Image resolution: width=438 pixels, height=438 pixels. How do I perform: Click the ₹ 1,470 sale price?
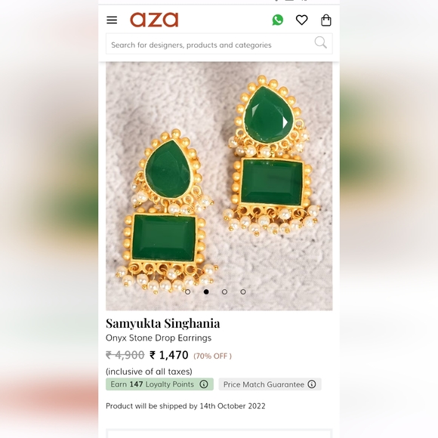(x=169, y=356)
